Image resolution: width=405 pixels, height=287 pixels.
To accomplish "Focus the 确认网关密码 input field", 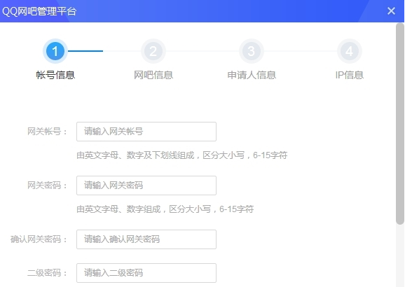I will coord(146,239).
